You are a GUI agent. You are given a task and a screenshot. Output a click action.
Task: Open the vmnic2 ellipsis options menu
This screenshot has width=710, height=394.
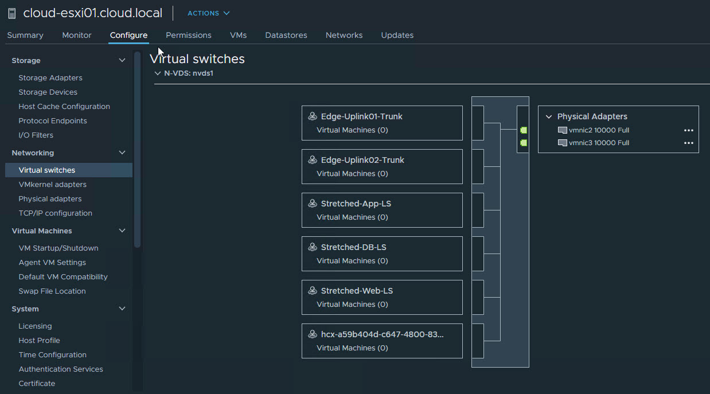(688, 130)
